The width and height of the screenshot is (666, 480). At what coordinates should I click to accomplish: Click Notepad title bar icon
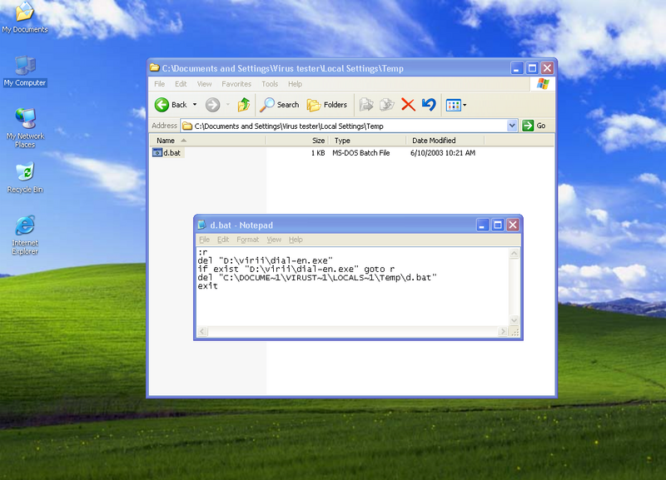click(x=202, y=225)
